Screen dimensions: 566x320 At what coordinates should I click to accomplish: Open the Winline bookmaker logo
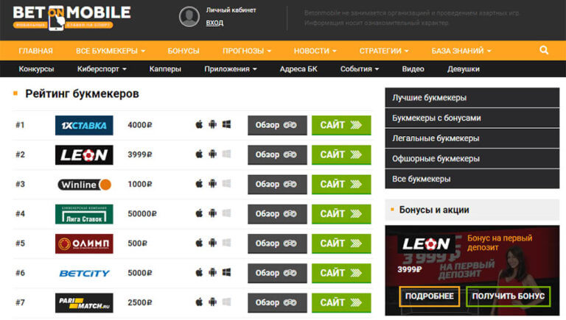84,184
